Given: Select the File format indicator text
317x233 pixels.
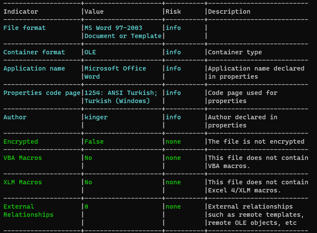Looking at the screenshot, I should [24, 28].
